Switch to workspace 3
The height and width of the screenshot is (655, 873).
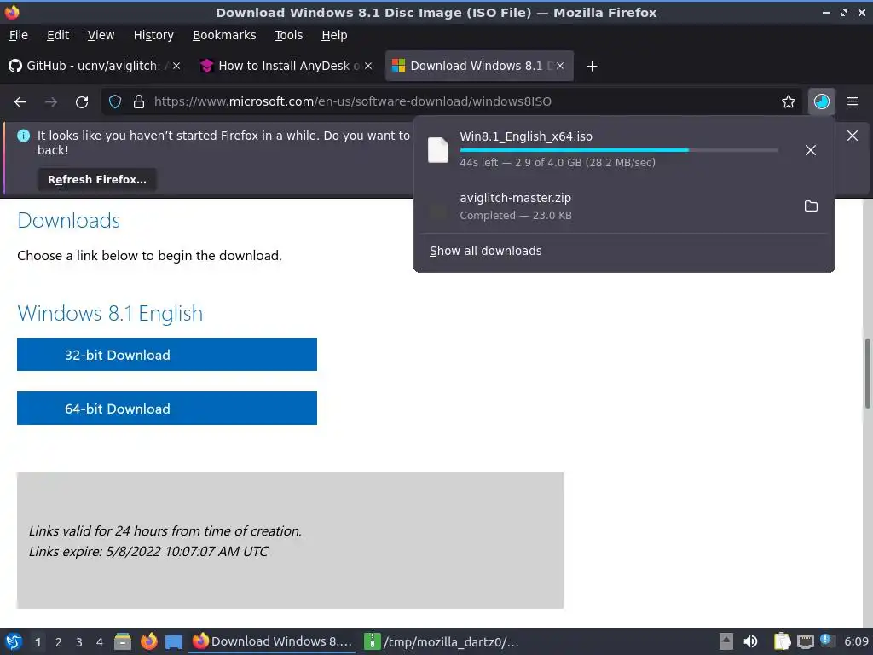79,642
